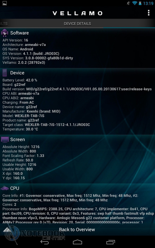Tap the purple Screen monitor icon
This screenshot has height=248, width=155.
click(x=5, y=139)
